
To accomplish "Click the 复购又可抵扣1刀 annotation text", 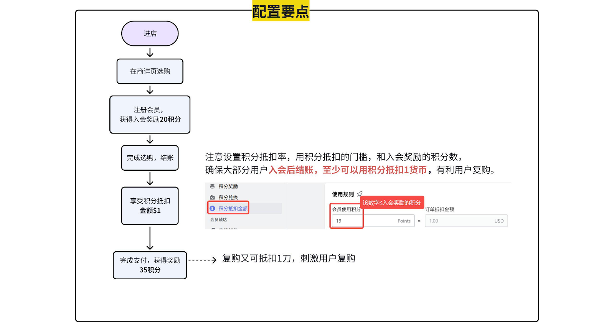I will coord(289,259).
